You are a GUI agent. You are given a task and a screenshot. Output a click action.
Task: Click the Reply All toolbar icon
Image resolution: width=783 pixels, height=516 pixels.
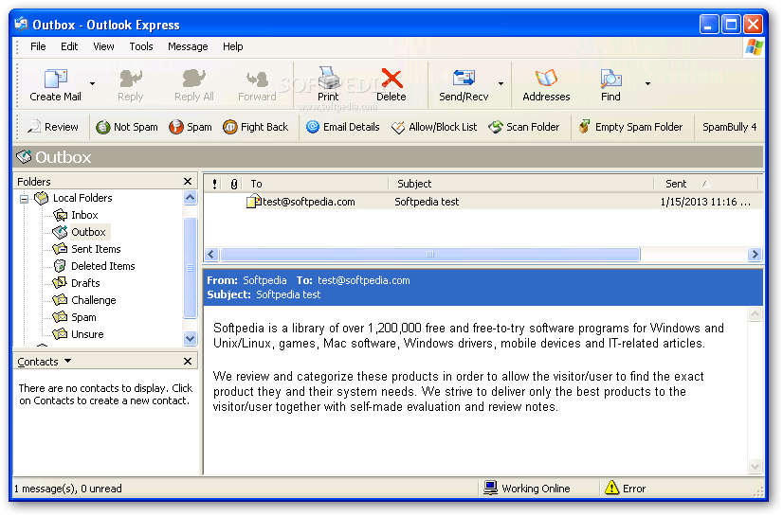click(x=193, y=79)
